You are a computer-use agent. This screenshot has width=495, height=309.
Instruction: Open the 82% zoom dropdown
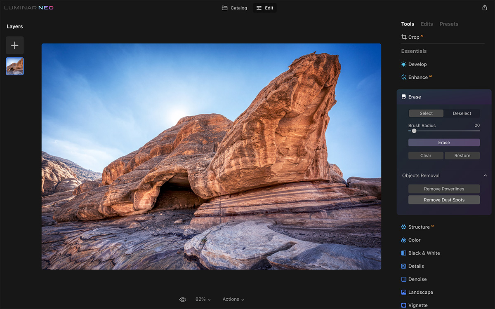click(203, 300)
